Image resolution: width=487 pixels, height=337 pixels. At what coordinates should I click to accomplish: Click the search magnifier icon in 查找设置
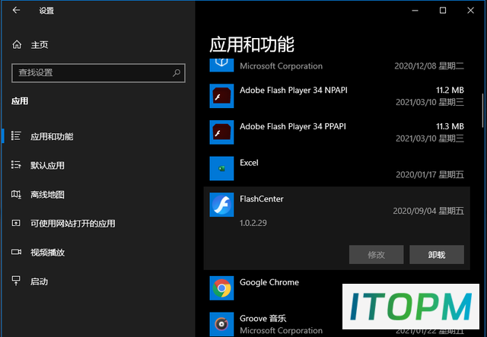click(177, 73)
